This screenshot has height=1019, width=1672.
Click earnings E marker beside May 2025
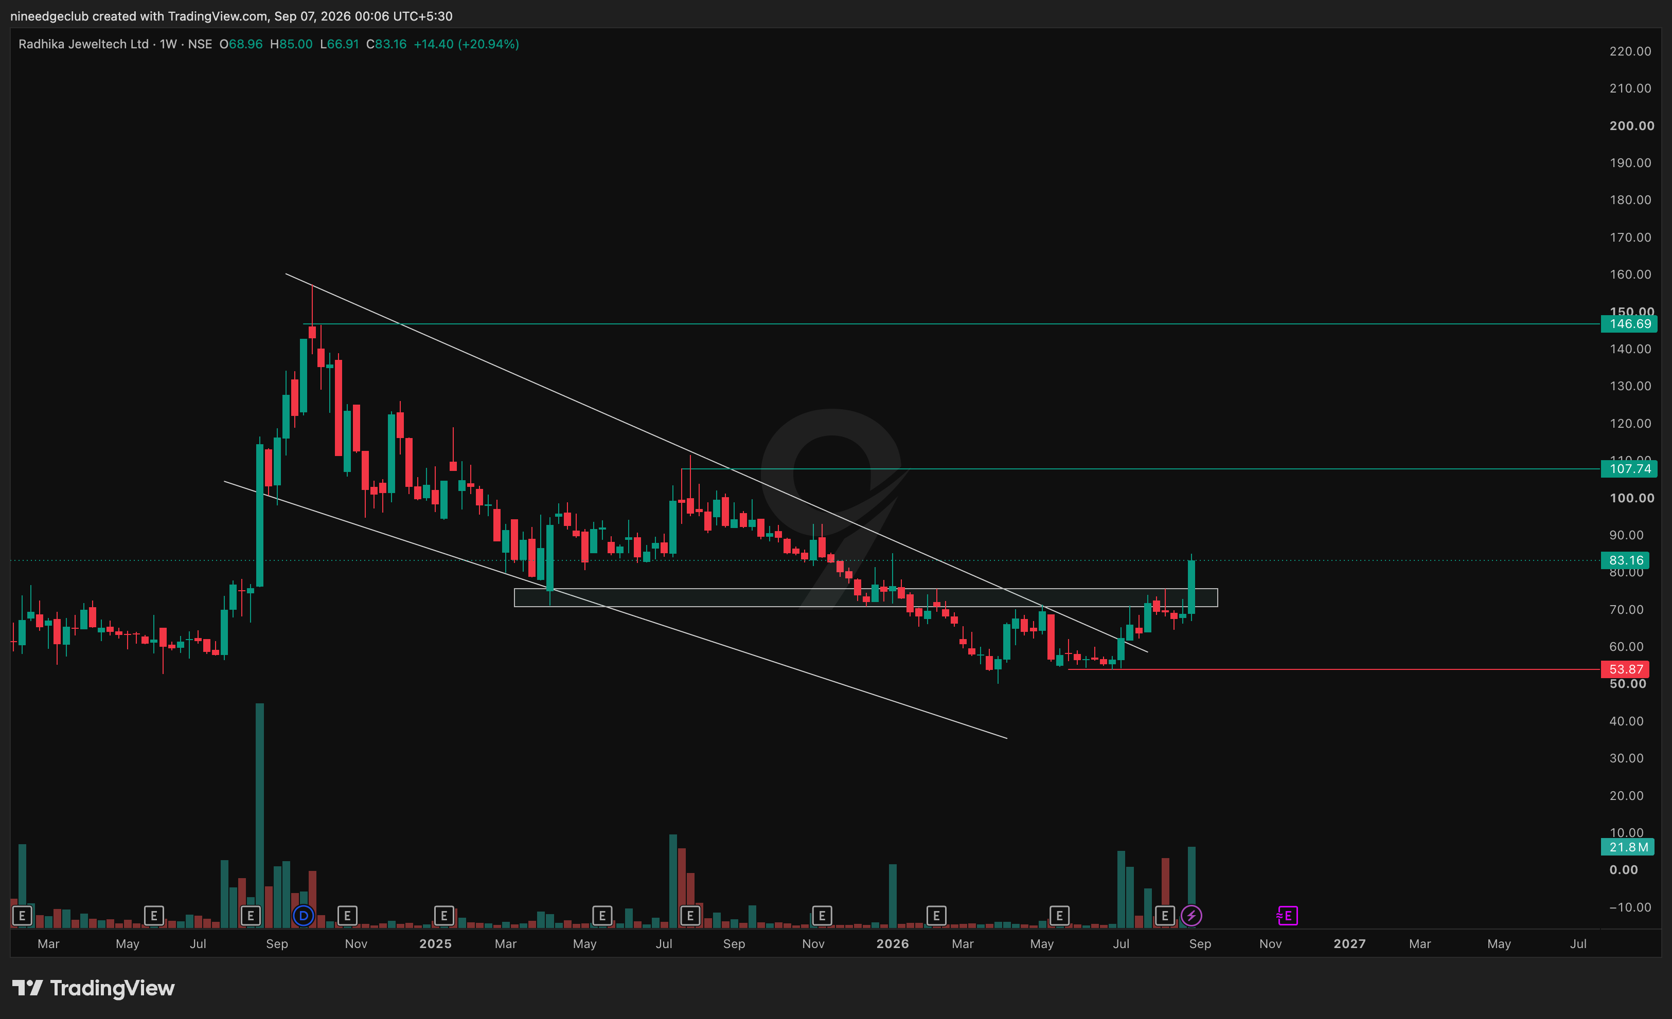tap(602, 916)
